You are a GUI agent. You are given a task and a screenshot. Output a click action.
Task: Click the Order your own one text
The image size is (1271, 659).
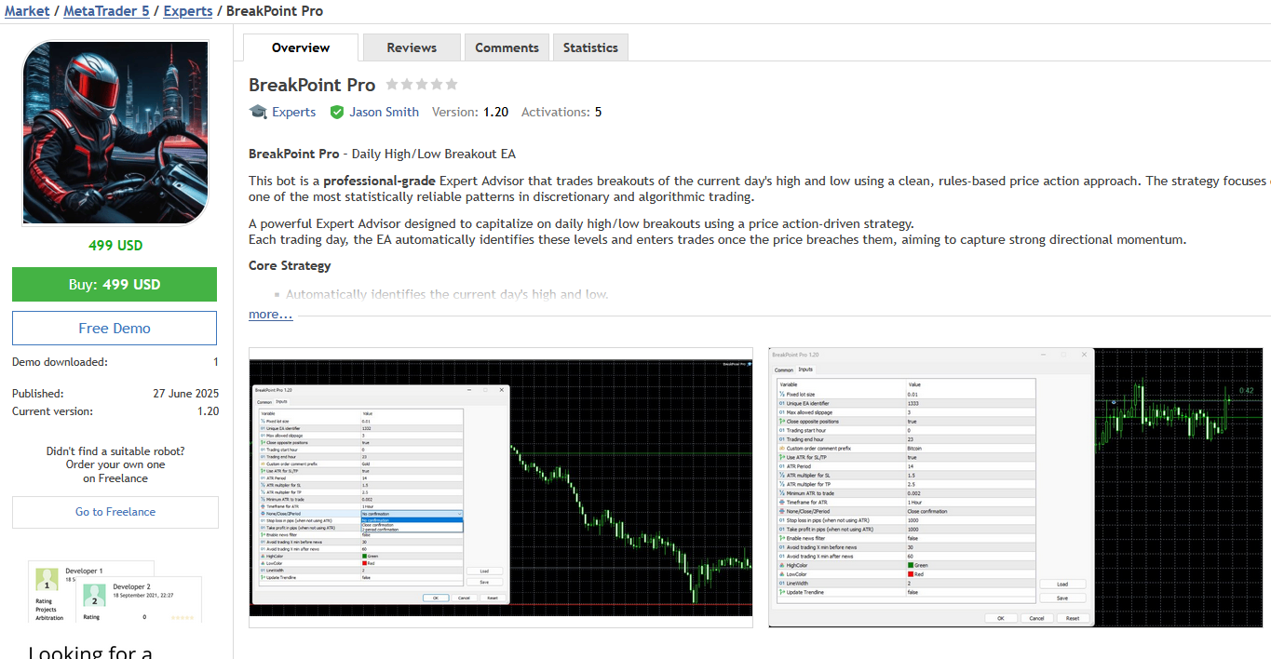[x=115, y=464]
